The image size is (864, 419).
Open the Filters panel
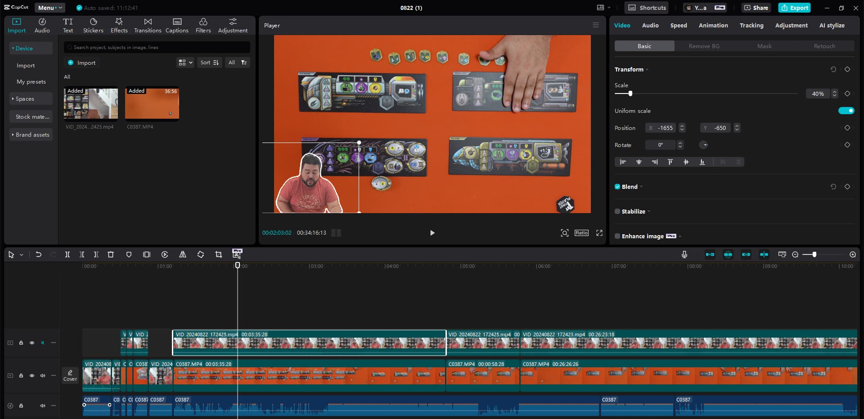tap(203, 26)
